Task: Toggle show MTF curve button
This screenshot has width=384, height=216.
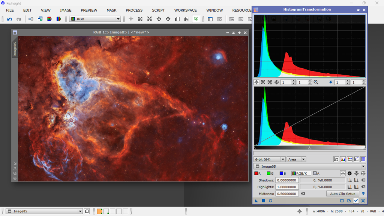Action: point(356,159)
